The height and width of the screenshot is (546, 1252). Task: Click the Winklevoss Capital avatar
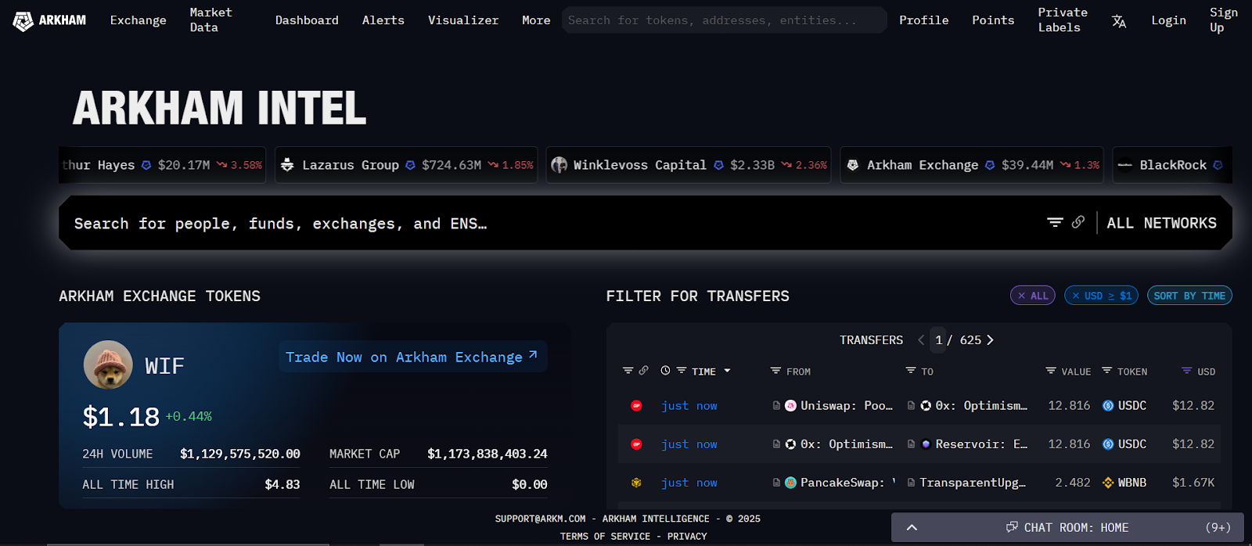(559, 165)
